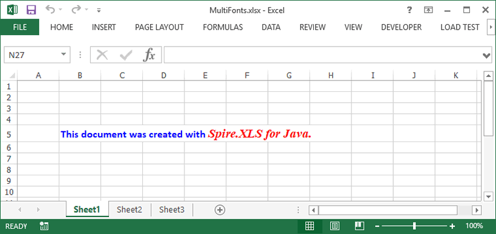
Task: Switch to Page Layout view
Action: pyautogui.click(x=334, y=226)
